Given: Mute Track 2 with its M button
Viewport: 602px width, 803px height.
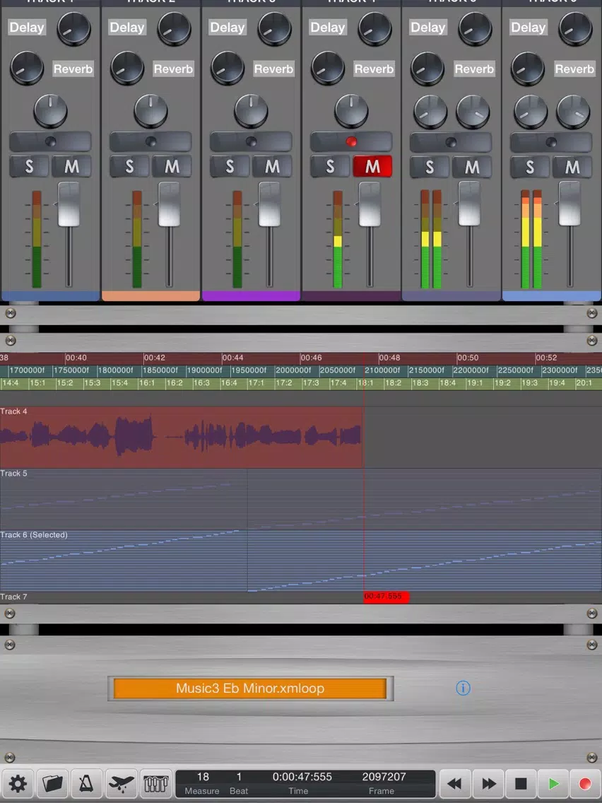Looking at the screenshot, I should coord(172,166).
